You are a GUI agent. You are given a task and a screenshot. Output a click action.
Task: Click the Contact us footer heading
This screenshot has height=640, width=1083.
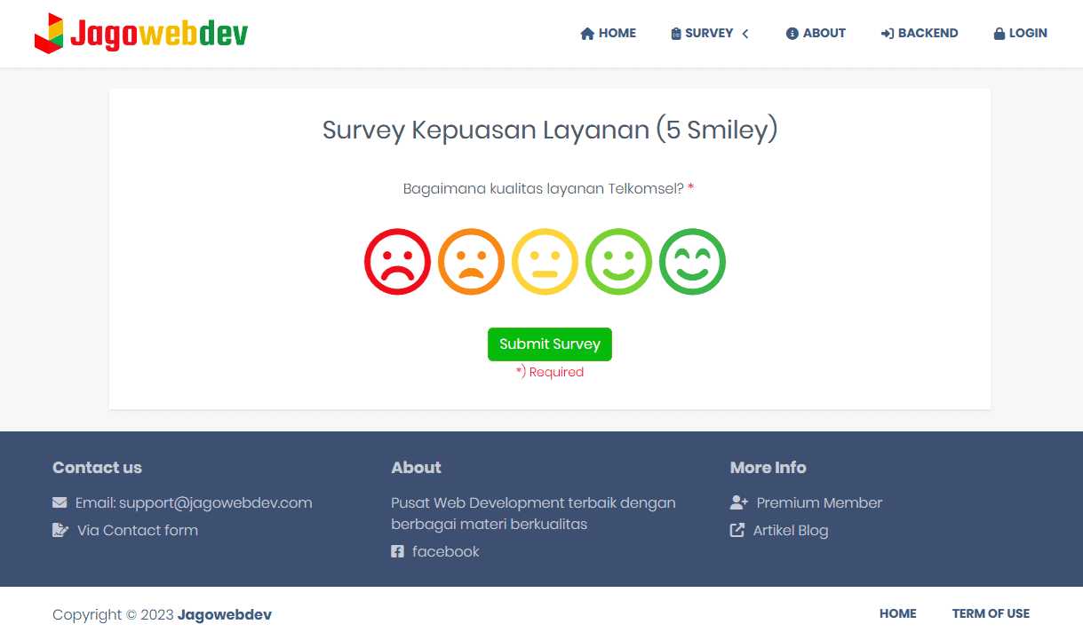click(x=97, y=468)
